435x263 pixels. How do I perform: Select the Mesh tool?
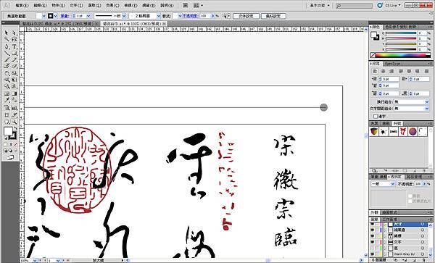[x=7, y=93]
